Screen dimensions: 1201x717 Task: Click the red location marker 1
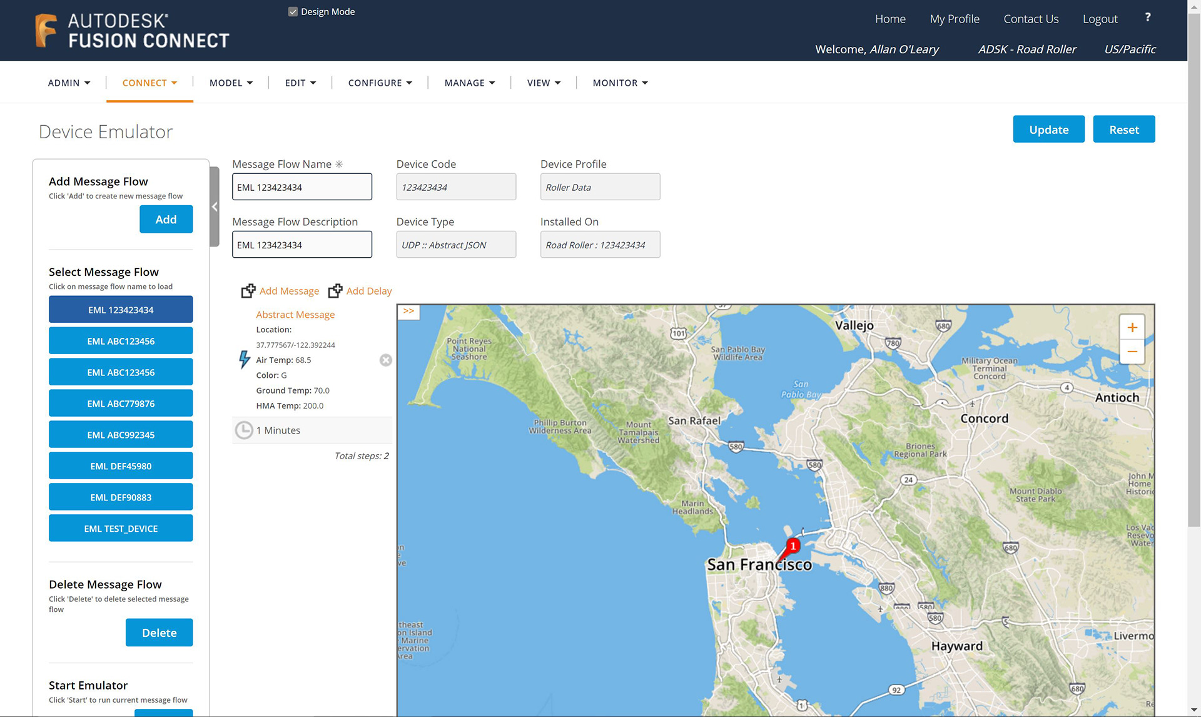pos(793,546)
